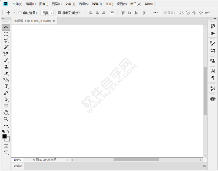This screenshot has width=218, height=171.
Task: Select the Horizontal Type tool
Action: pyautogui.click(x=6, y=86)
